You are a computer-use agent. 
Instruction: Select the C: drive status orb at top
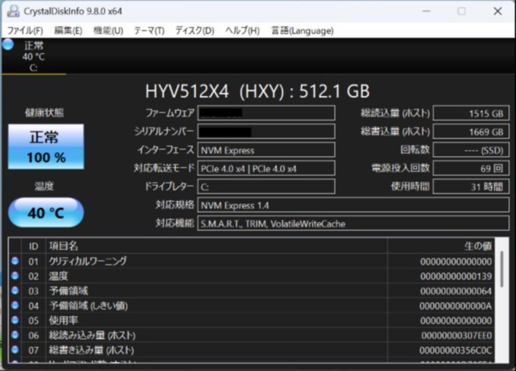[8, 44]
